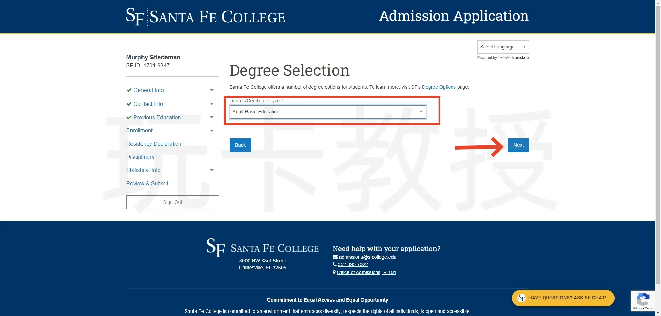Click the Santa Fe College header logo
Image resolution: width=661 pixels, height=316 pixels.
(205, 17)
